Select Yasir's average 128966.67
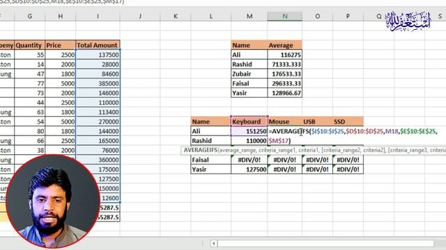Image resolution: width=446 pixels, height=250 pixels. [x=285, y=93]
